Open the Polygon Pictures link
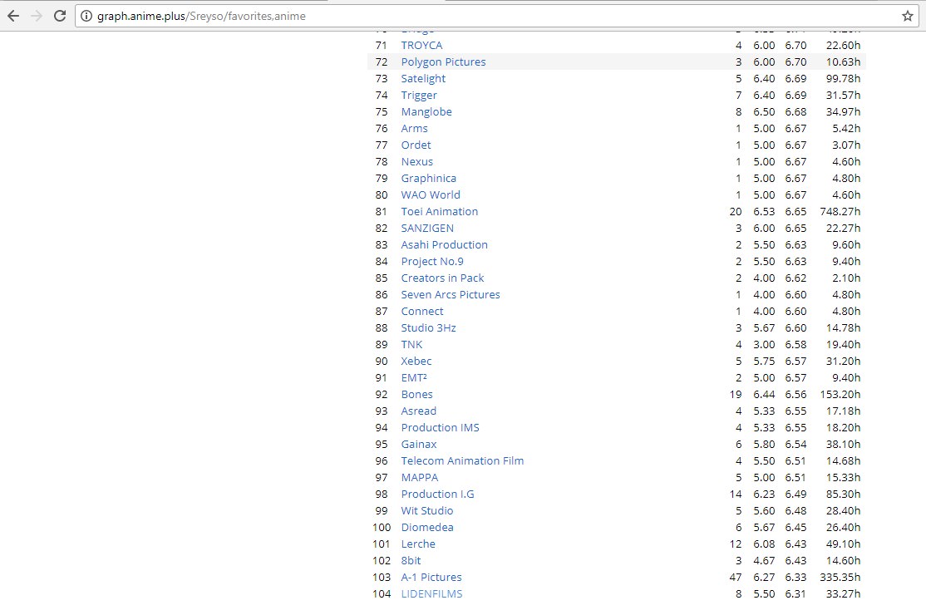Image resolution: width=926 pixels, height=615 pixels. pyautogui.click(x=444, y=62)
